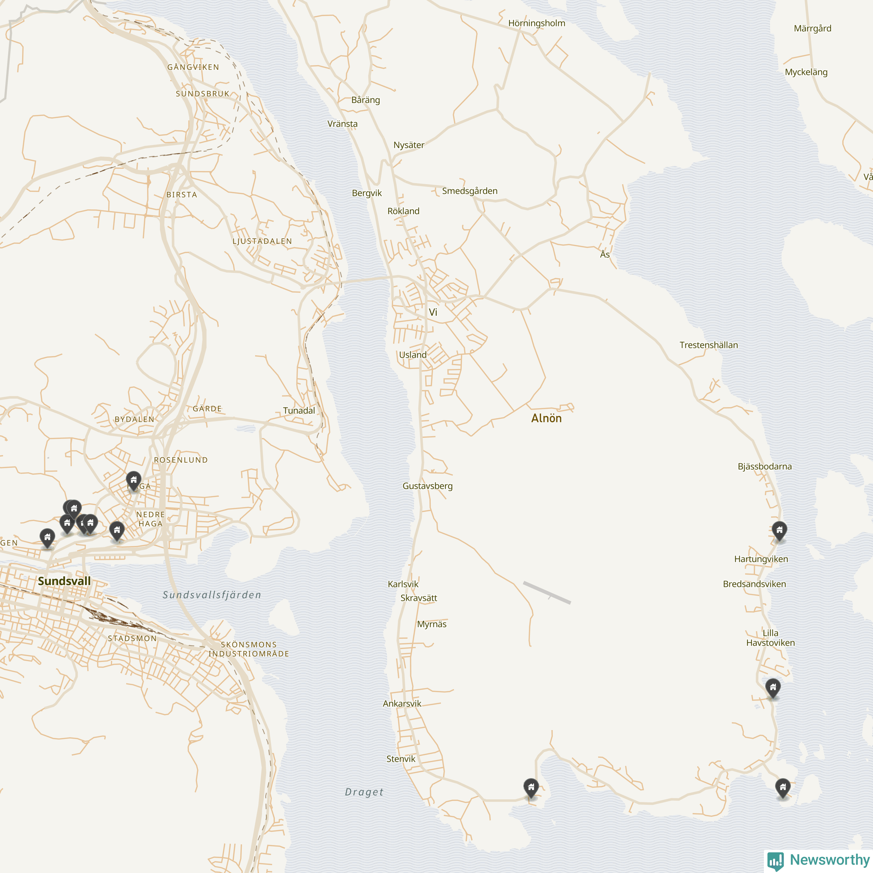Click the Sundsvall city label
Image resolution: width=873 pixels, height=873 pixels.
pyautogui.click(x=64, y=581)
